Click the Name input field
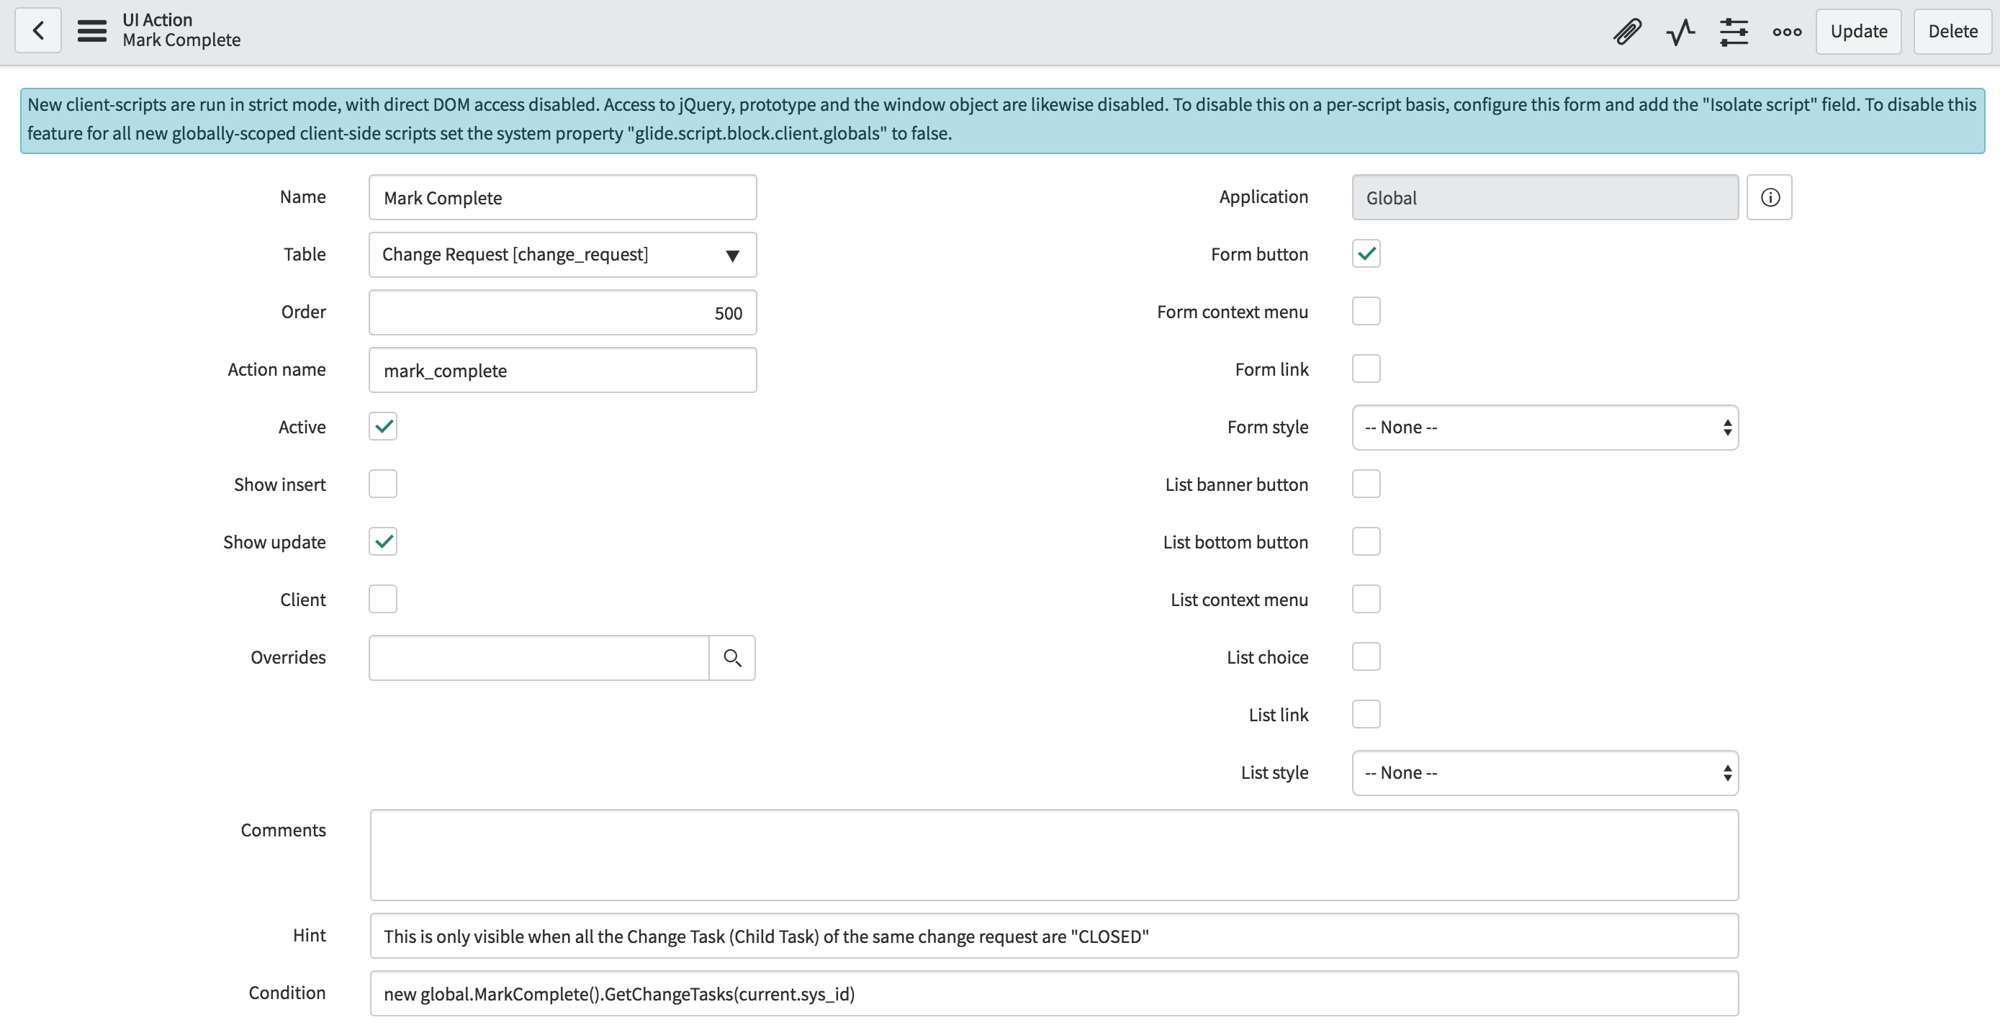Image resolution: width=2000 pixels, height=1025 pixels. coord(562,197)
